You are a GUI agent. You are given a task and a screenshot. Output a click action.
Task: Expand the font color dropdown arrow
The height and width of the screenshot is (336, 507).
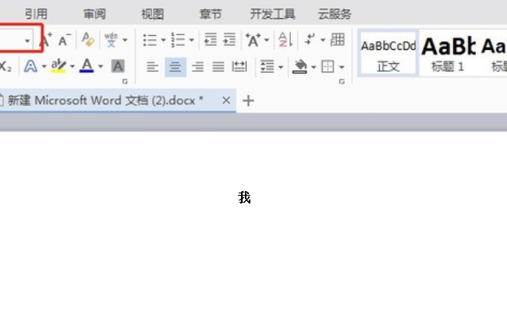tap(101, 67)
